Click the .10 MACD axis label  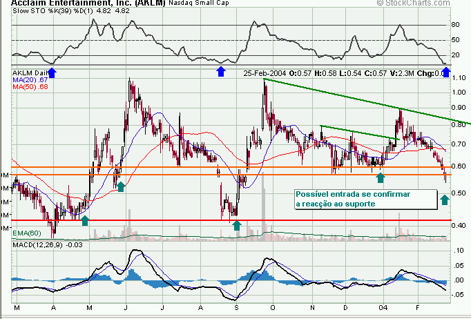tap(459, 251)
